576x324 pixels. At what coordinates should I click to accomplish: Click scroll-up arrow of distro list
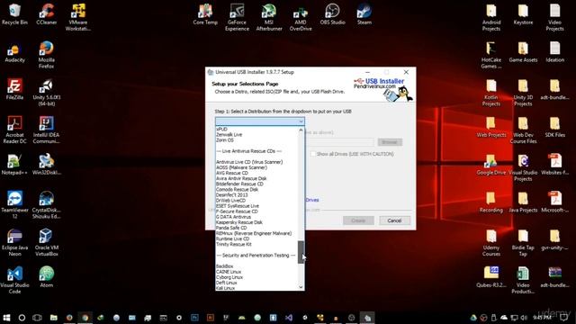[x=301, y=130]
